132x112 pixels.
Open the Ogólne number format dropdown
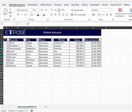coord(111,10)
